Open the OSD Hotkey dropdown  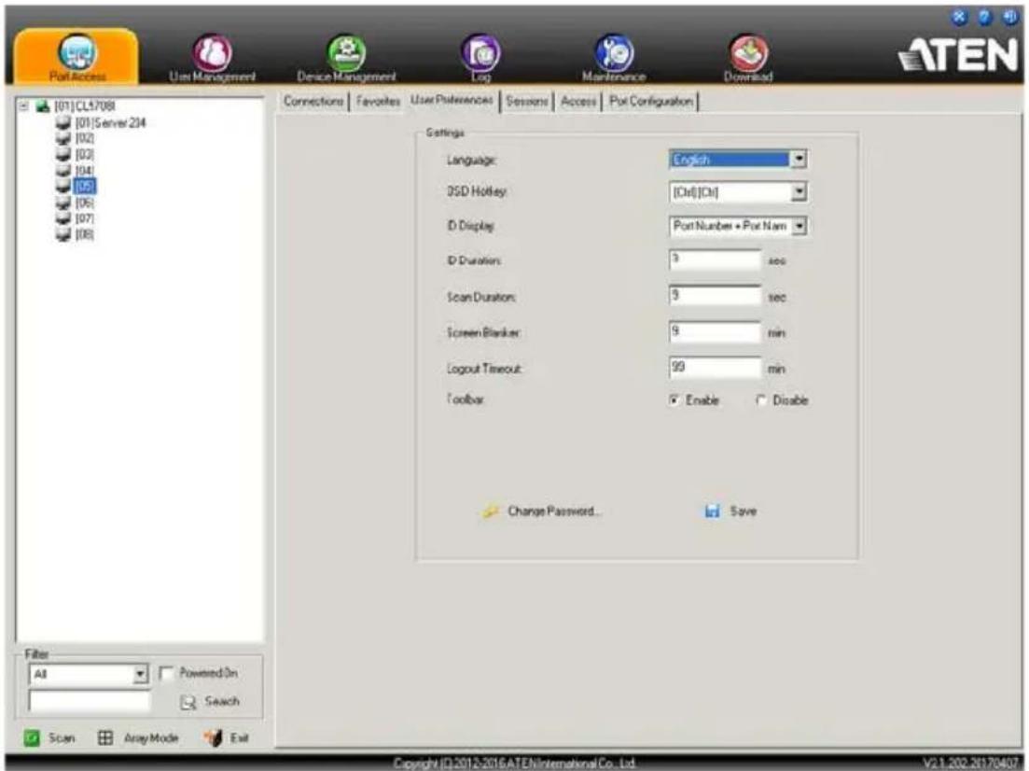pyautogui.click(x=798, y=191)
